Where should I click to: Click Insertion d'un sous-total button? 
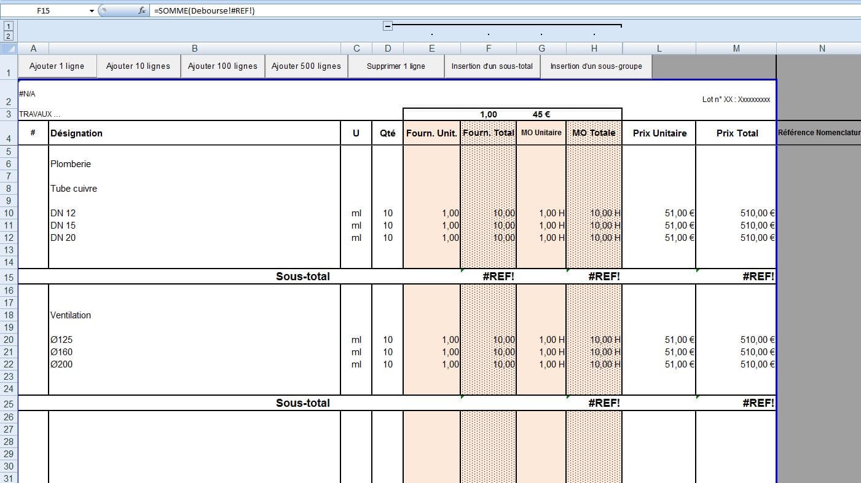[x=492, y=66]
